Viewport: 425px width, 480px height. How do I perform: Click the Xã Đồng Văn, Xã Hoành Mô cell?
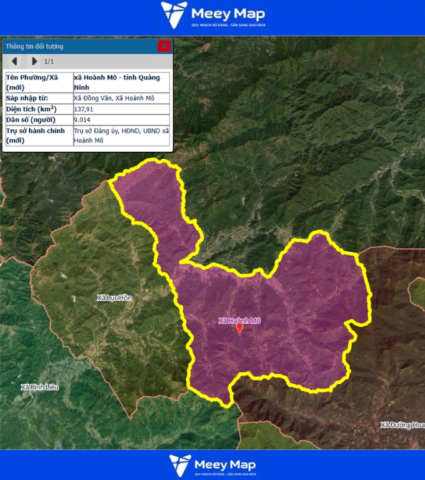tap(113, 99)
